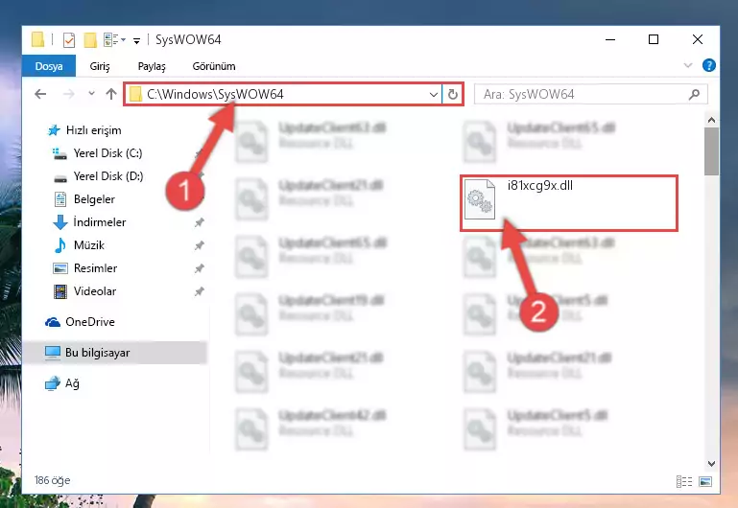
Task: Open the Paylaş ribbon tab
Action: click(152, 66)
